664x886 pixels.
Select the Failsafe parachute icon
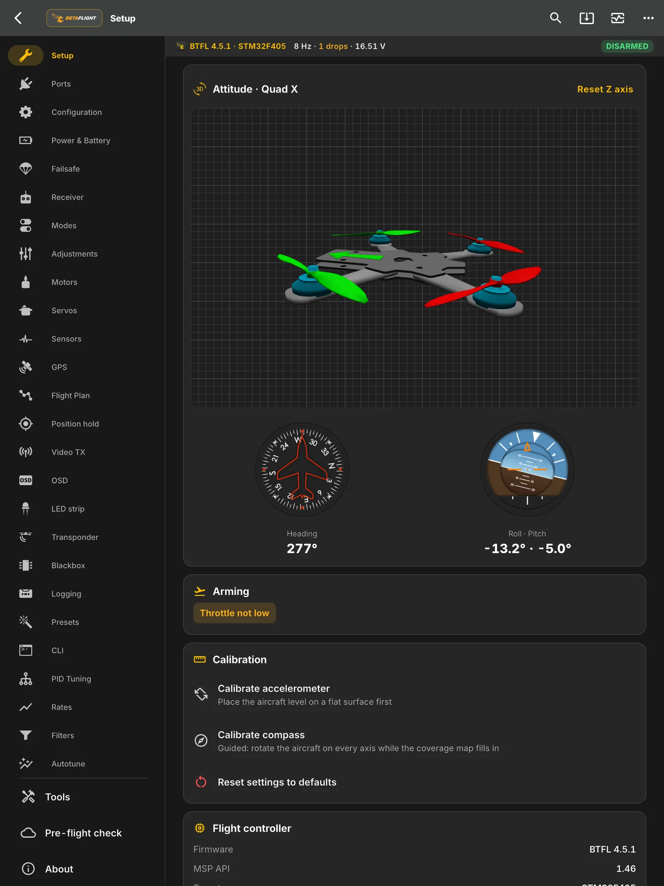(x=26, y=169)
